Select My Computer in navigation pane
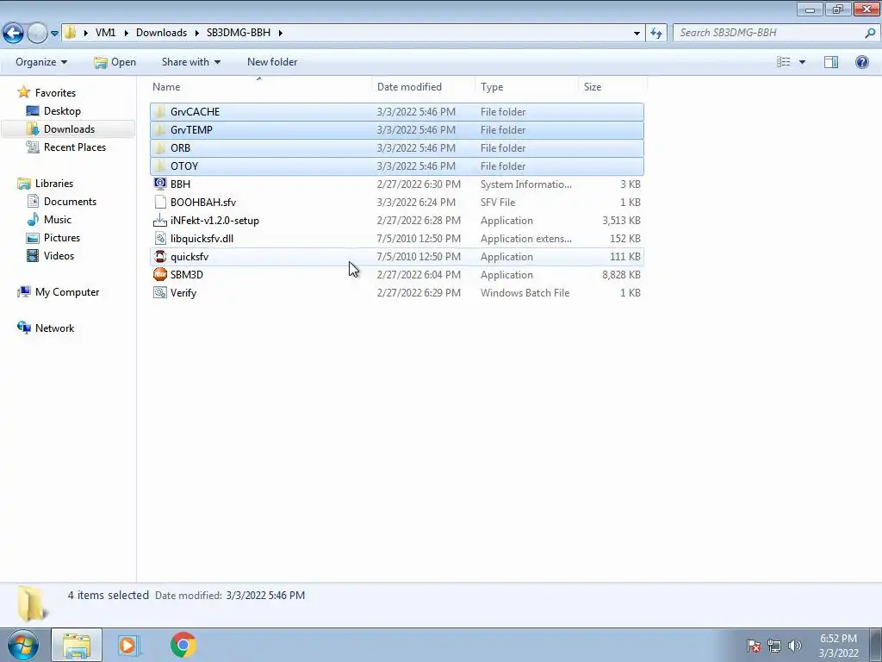Viewport: 882px width, 662px height. 67,291
